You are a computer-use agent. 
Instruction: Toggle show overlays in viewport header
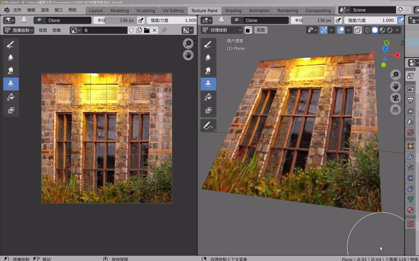point(341,30)
